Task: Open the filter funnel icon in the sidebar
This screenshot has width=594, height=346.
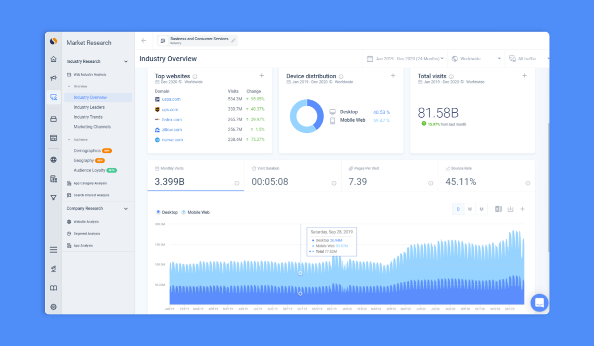Action: point(53,197)
